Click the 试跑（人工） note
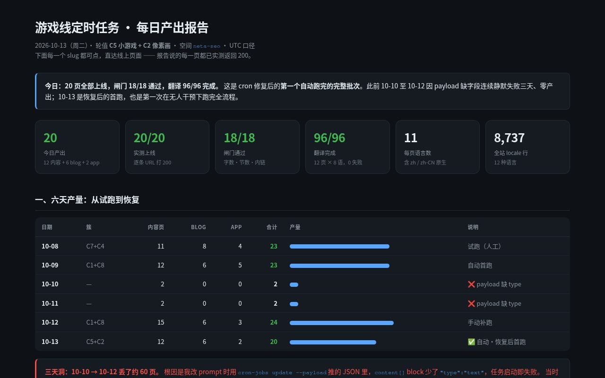Viewport: 605px width, 378px height. tap(486, 246)
